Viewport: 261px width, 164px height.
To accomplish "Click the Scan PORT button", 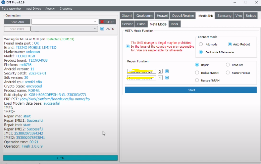I will pyautogui.click(x=17, y=29).
